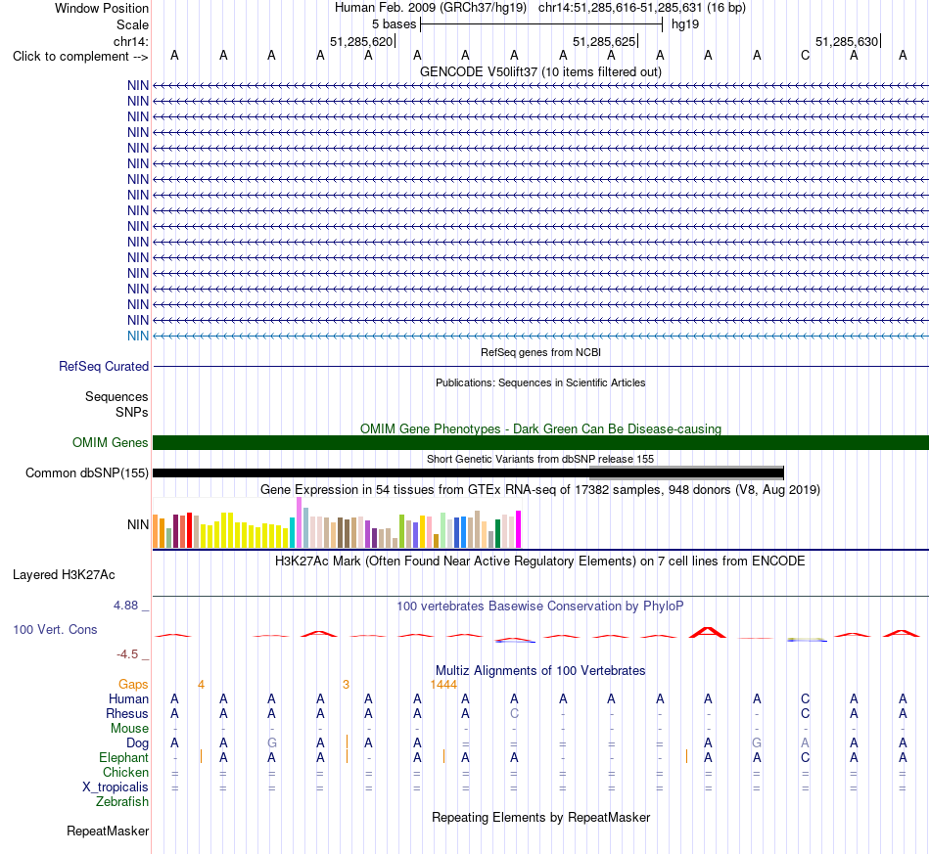Click the tall red PhyloP conservation peak

[x=708, y=632]
